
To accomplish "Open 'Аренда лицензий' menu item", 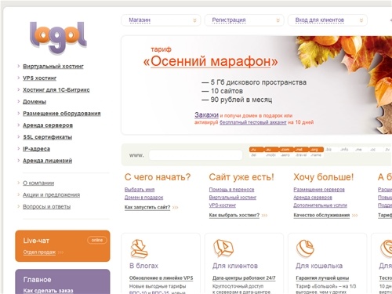I will (x=47, y=161).
